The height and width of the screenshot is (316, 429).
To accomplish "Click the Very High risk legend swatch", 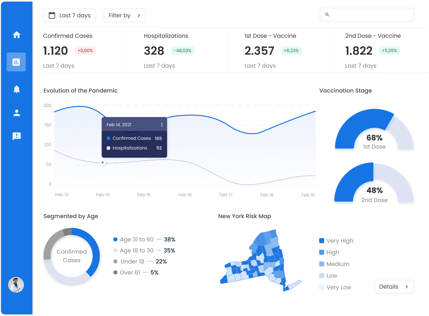I will (322, 241).
